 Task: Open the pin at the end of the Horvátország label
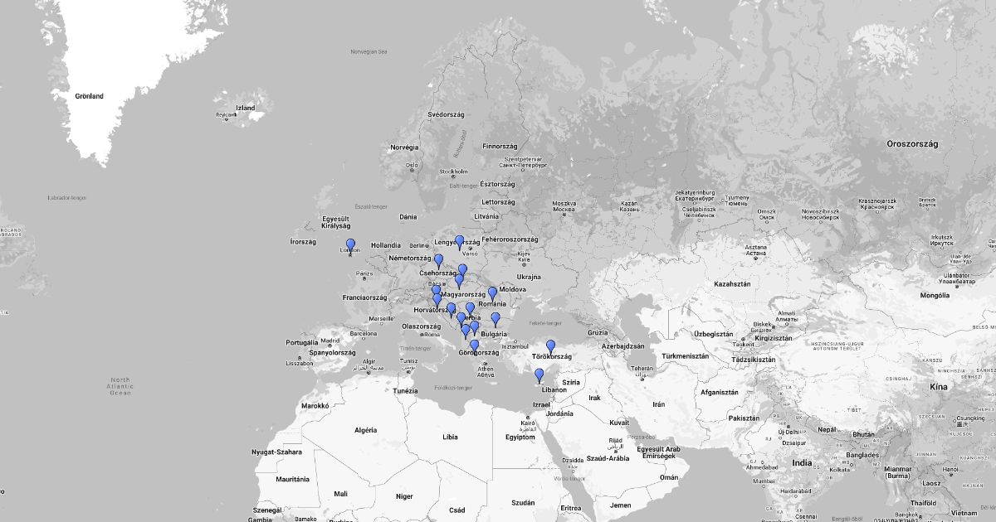451,310
